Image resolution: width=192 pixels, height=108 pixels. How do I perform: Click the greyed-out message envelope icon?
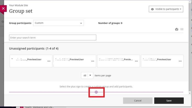point(182,29)
